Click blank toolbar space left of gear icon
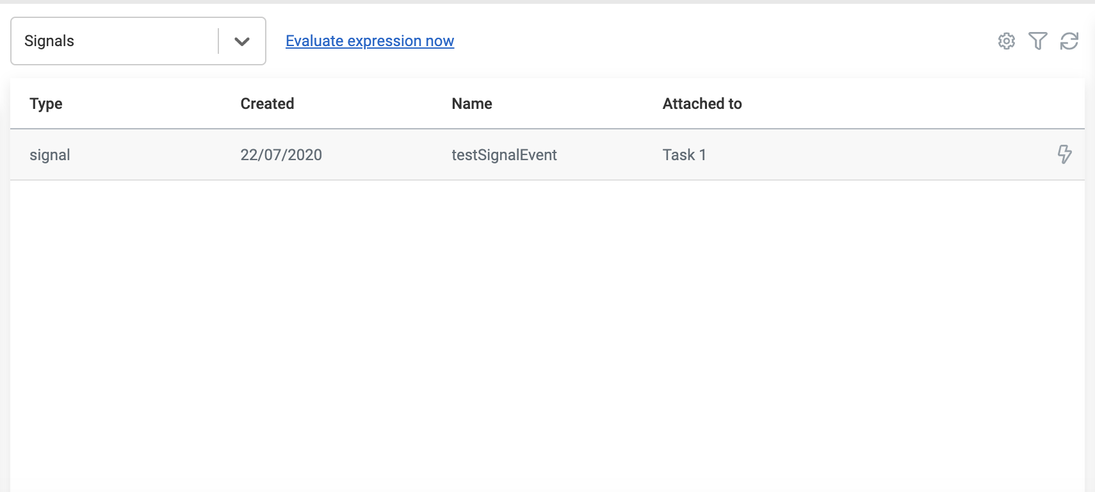 click(768, 41)
